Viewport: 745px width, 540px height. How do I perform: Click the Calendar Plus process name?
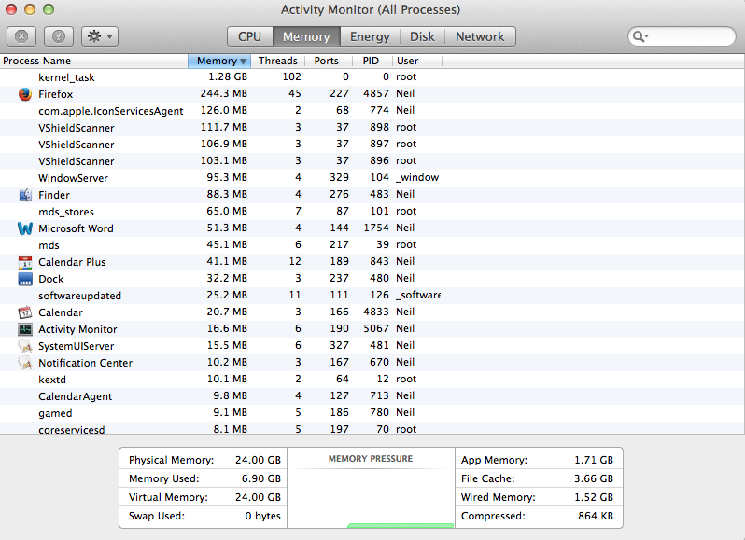72,262
